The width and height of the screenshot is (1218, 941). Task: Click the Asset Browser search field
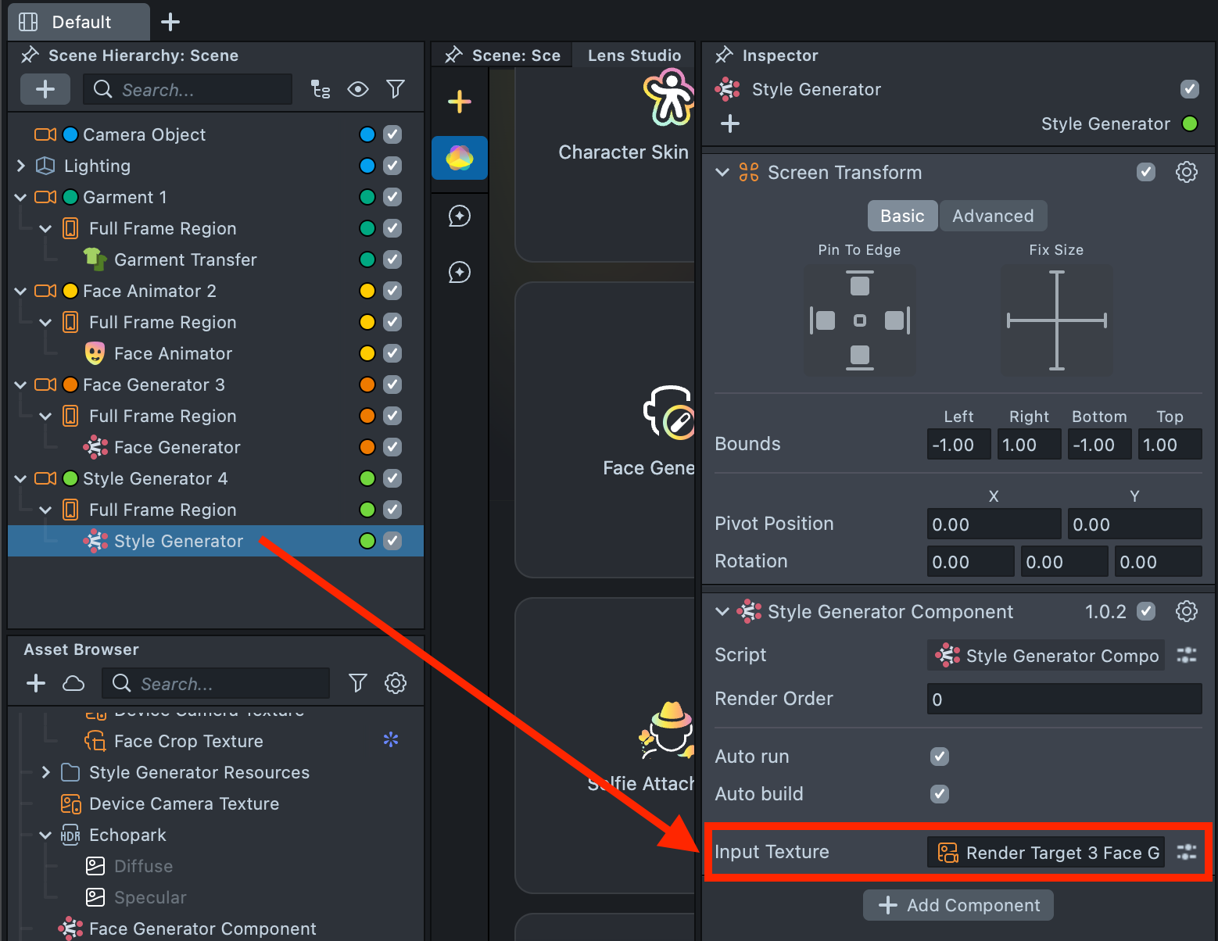coord(216,683)
